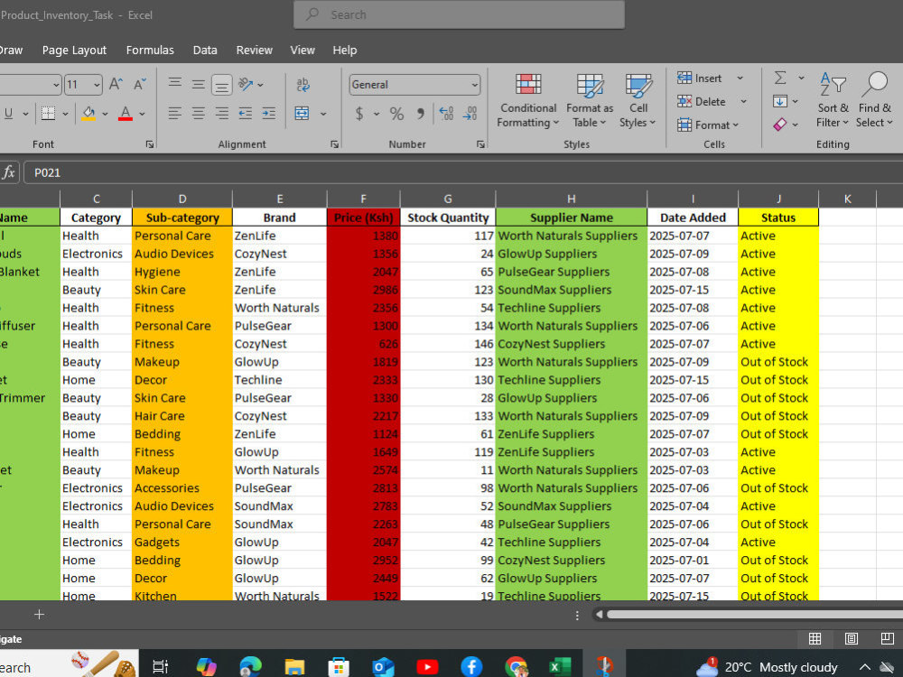903x677 pixels.
Task: Toggle Wrap Text
Action: [303, 85]
